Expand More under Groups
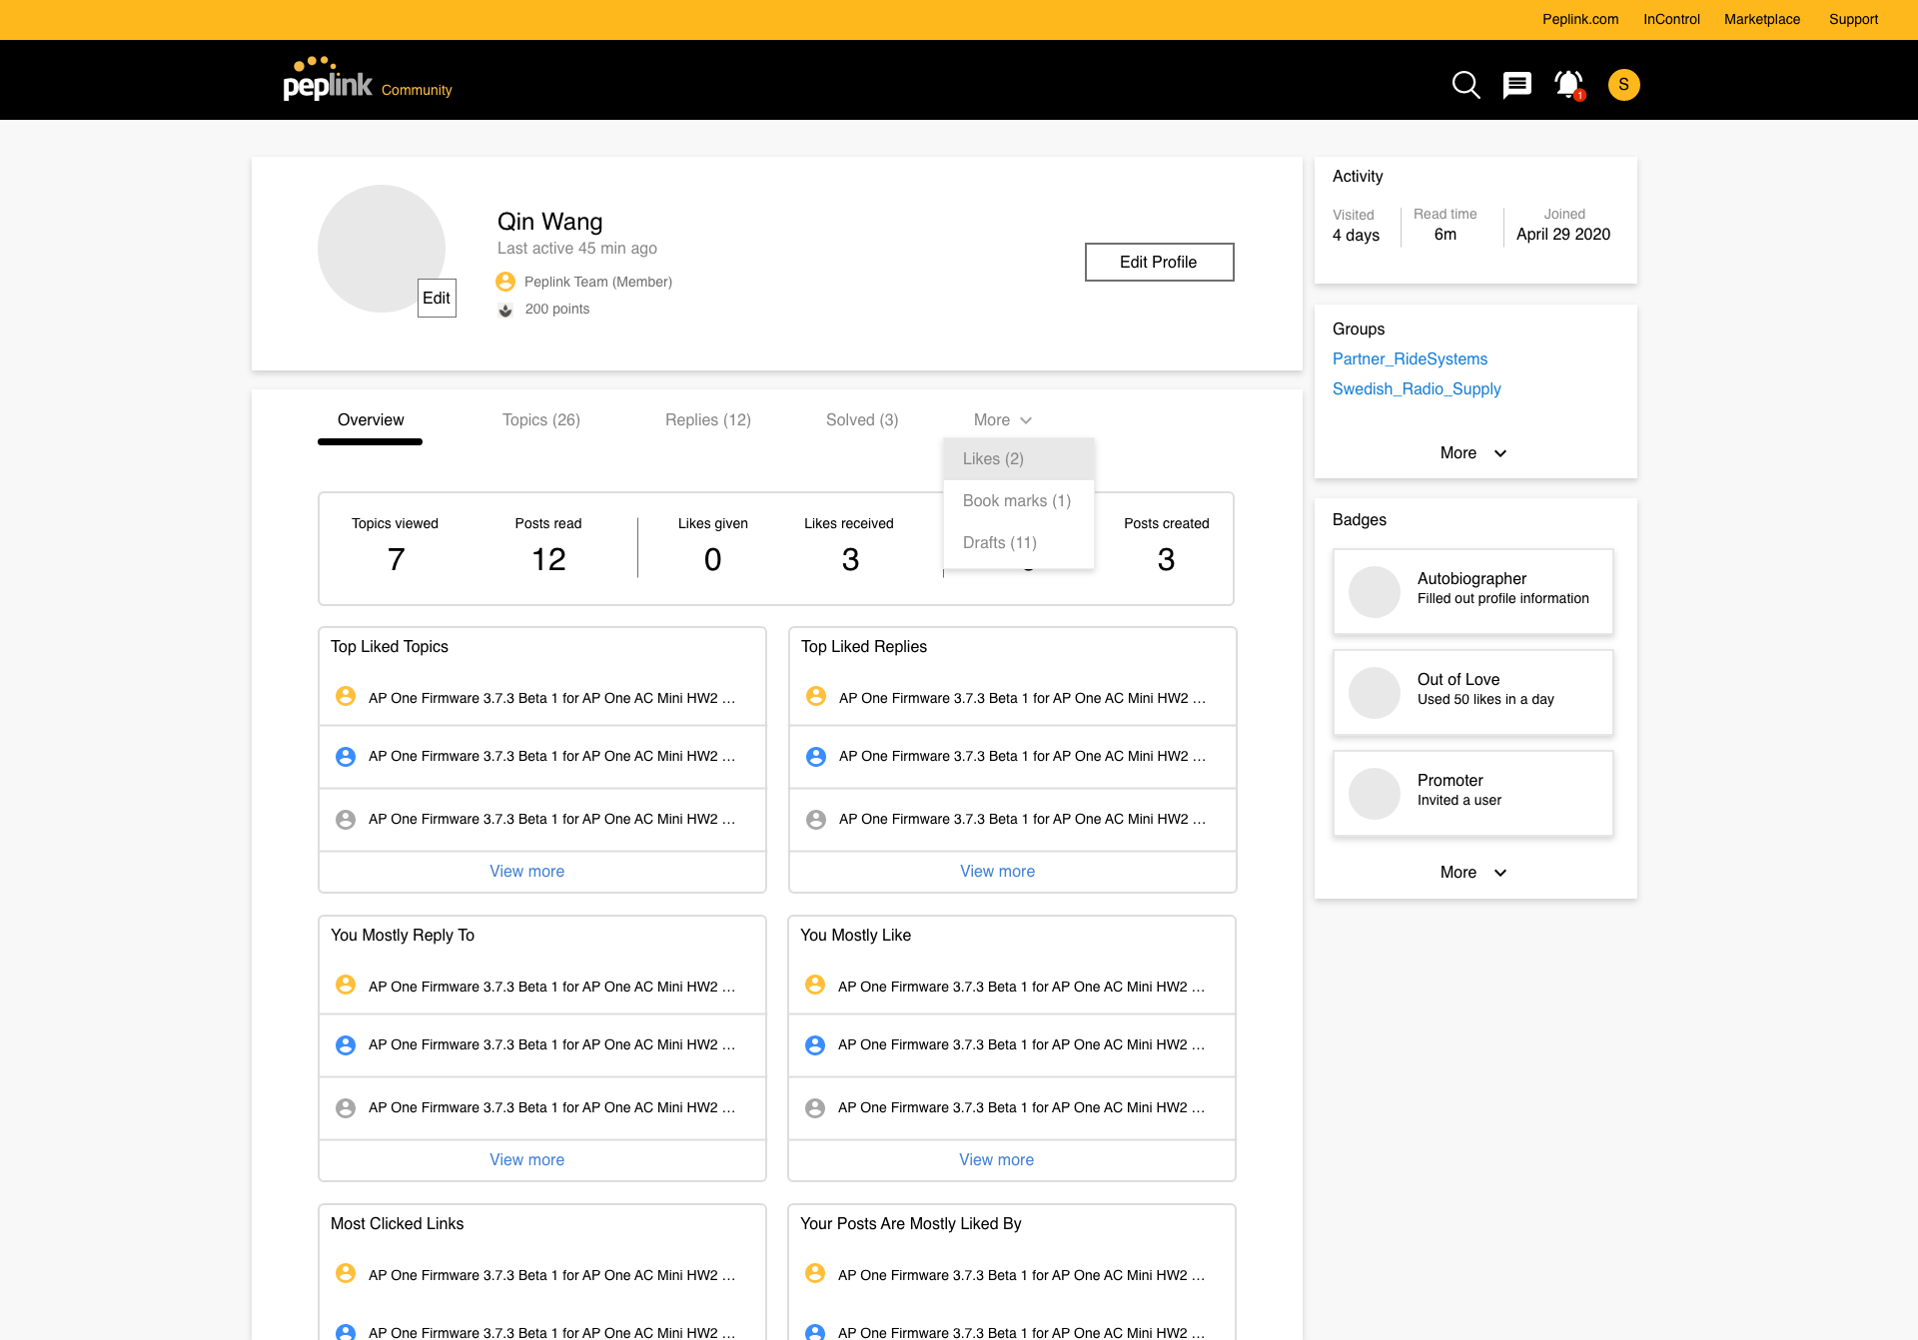 pos(1472,453)
